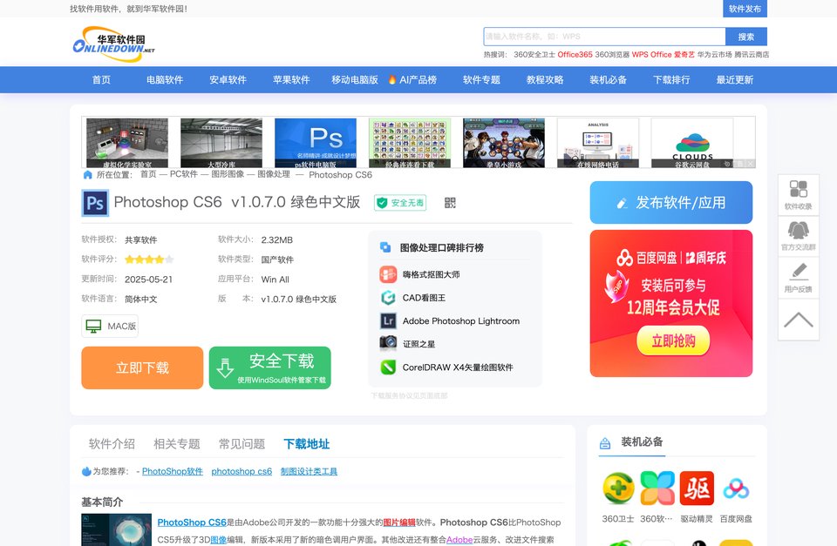
Task: Switch to the 下载地址 tab
Action: 306,443
